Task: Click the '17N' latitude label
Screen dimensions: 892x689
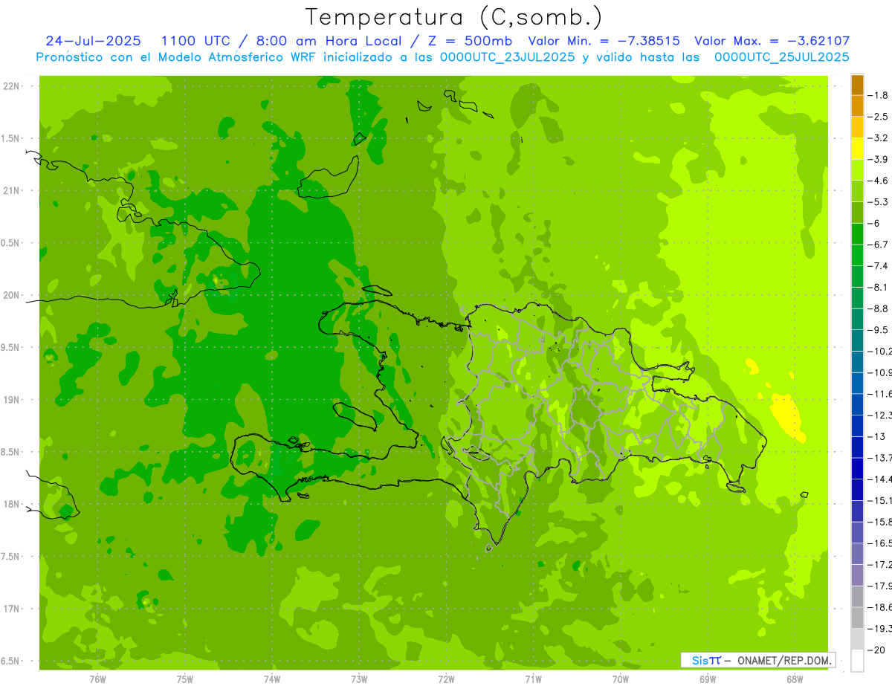Action: tap(11, 608)
